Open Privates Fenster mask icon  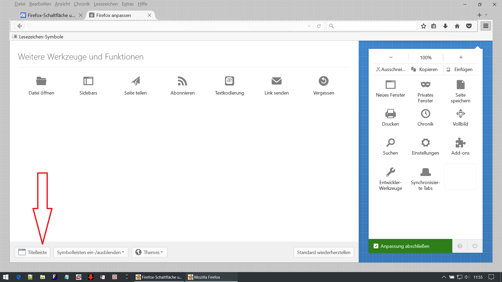pos(425,85)
